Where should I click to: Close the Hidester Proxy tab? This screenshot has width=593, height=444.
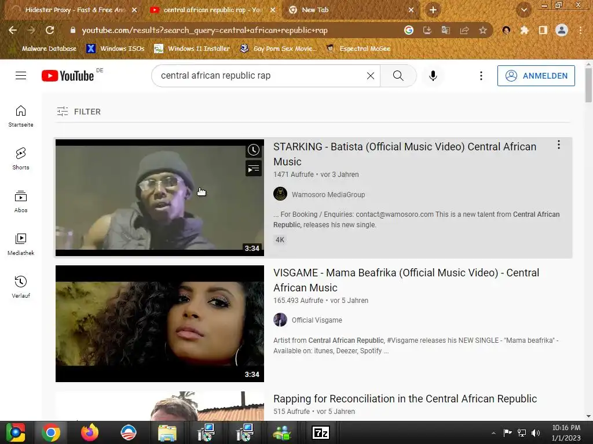pyautogui.click(x=134, y=10)
